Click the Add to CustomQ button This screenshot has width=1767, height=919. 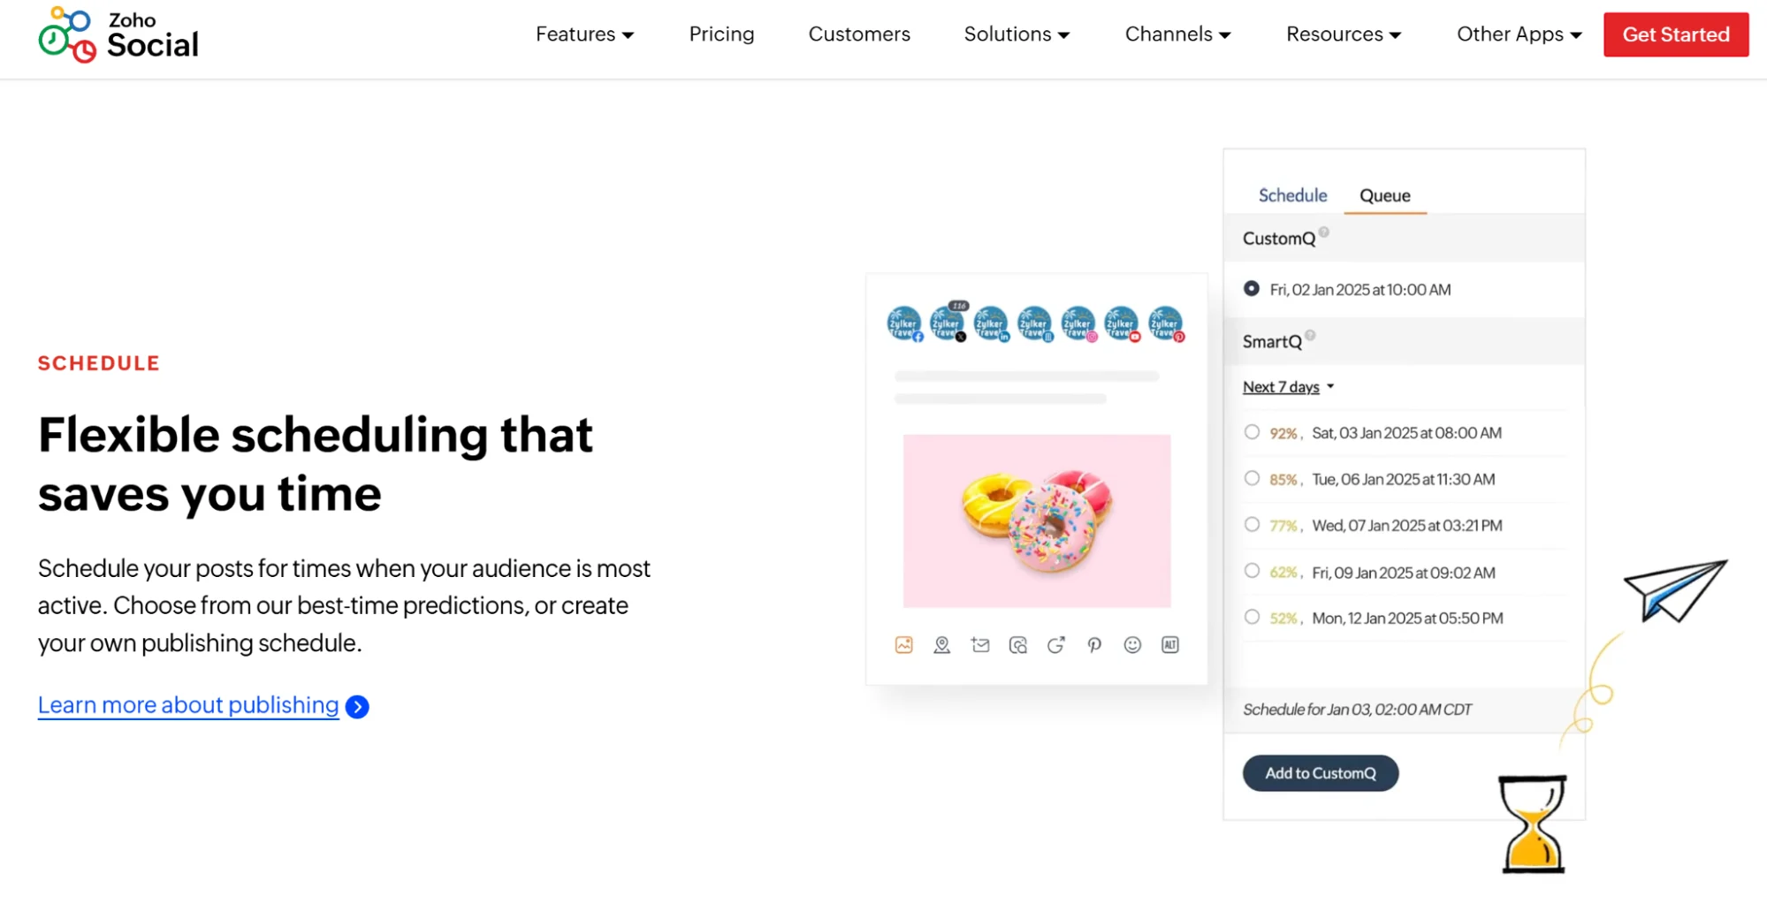pyautogui.click(x=1321, y=773)
